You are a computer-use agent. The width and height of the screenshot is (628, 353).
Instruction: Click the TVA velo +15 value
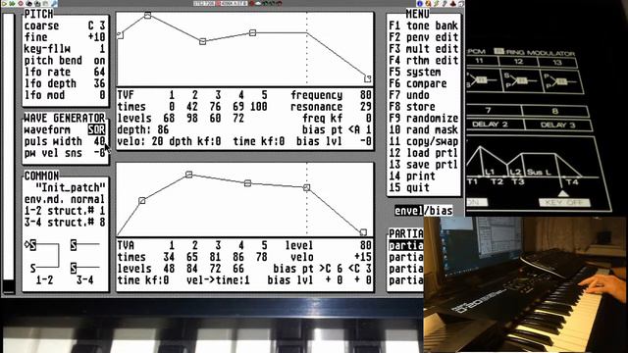pos(363,257)
